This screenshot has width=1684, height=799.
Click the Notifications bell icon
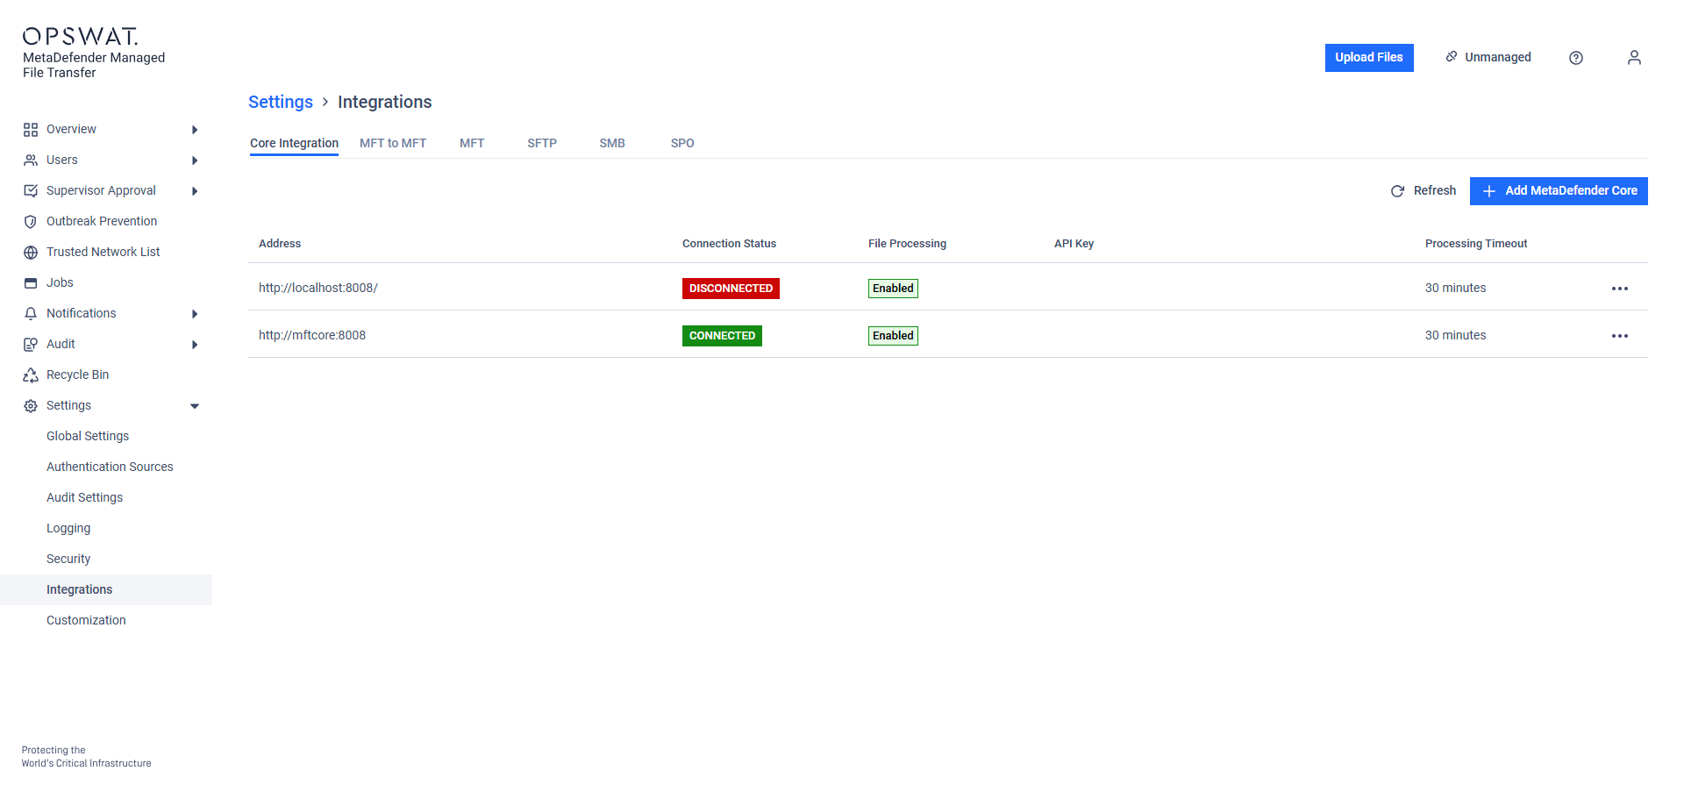click(31, 314)
